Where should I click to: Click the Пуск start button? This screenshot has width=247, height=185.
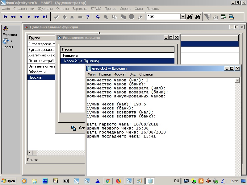tap(9, 181)
